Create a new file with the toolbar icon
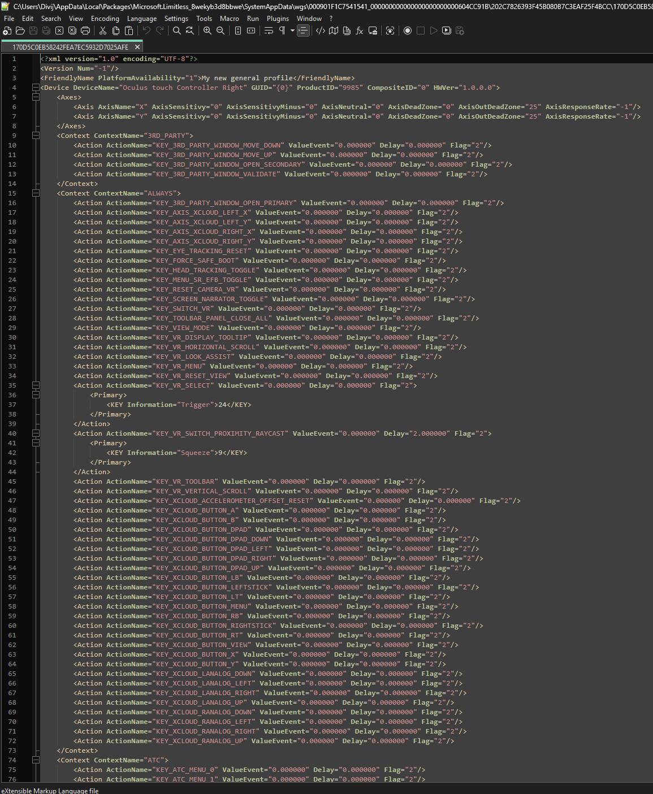The image size is (653, 794). 7,31
